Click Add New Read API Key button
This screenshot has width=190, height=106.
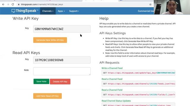pos(47,96)
